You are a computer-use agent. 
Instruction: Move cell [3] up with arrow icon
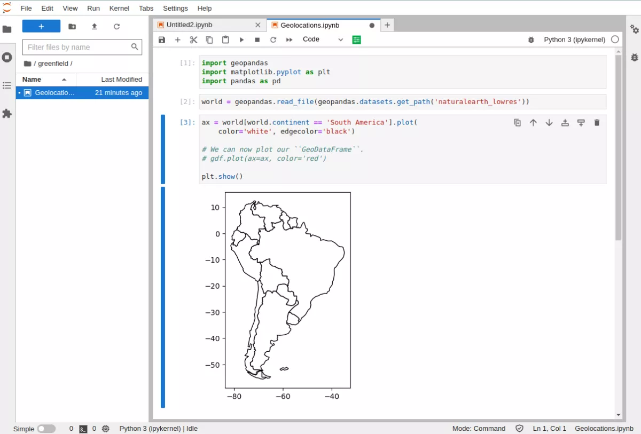click(x=533, y=122)
